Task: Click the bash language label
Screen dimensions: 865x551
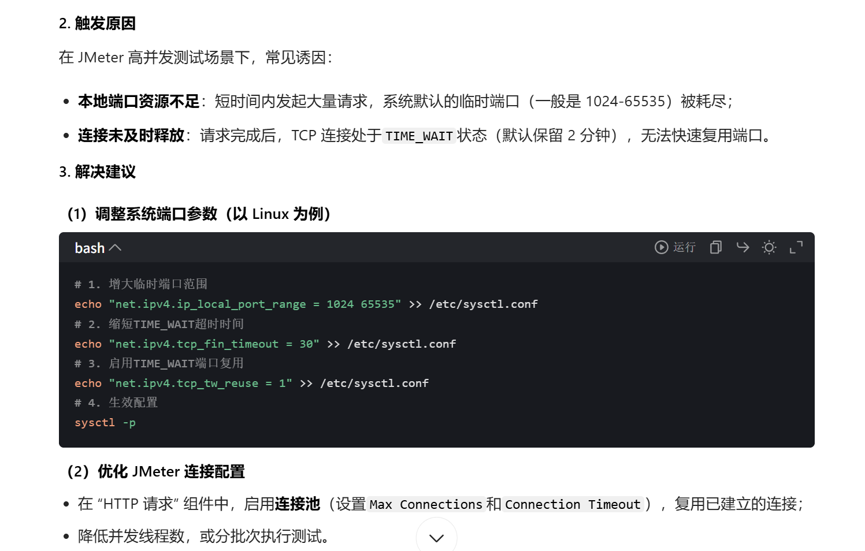Action: tap(90, 248)
